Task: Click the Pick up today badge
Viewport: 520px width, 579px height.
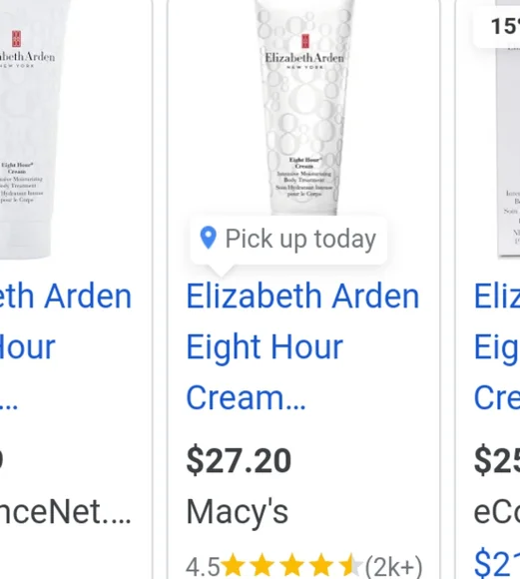Action: (x=288, y=241)
